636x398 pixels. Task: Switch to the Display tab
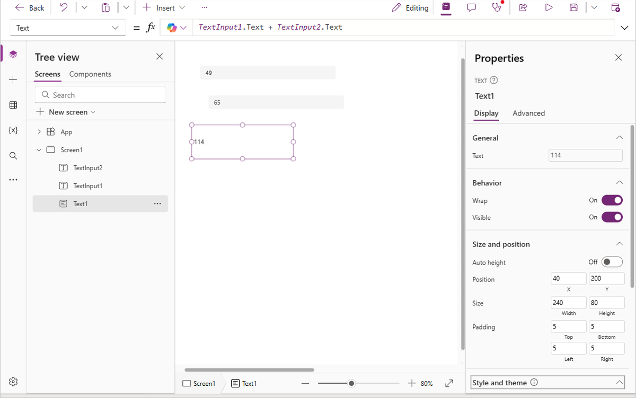[486, 113]
